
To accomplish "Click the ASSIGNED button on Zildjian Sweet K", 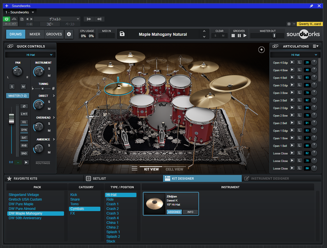I will pos(174,212).
